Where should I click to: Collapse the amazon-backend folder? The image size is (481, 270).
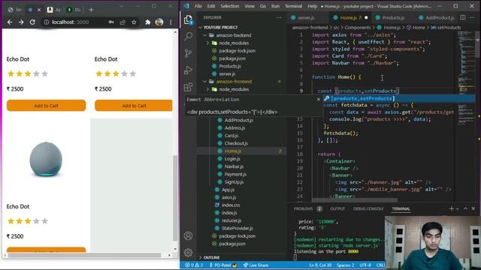(204, 35)
